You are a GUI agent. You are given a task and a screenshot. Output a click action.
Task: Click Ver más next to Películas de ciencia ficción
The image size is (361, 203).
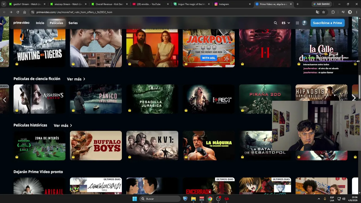(x=76, y=79)
